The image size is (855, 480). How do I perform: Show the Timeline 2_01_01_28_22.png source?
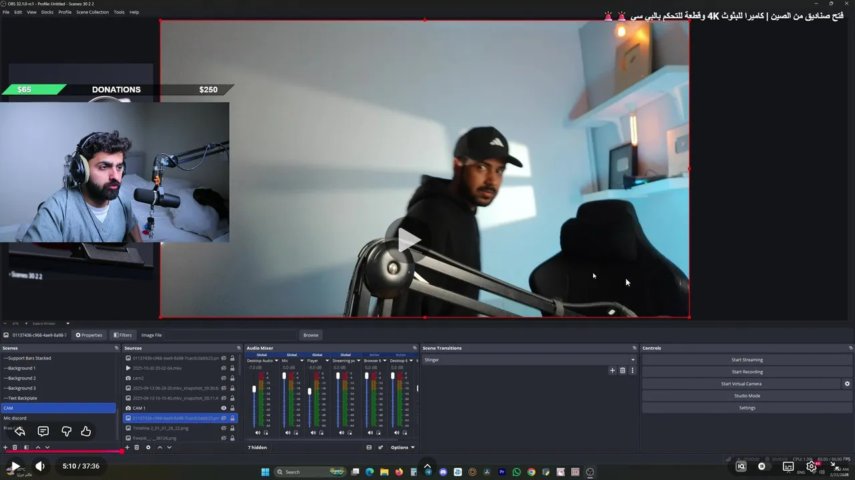tap(224, 428)
